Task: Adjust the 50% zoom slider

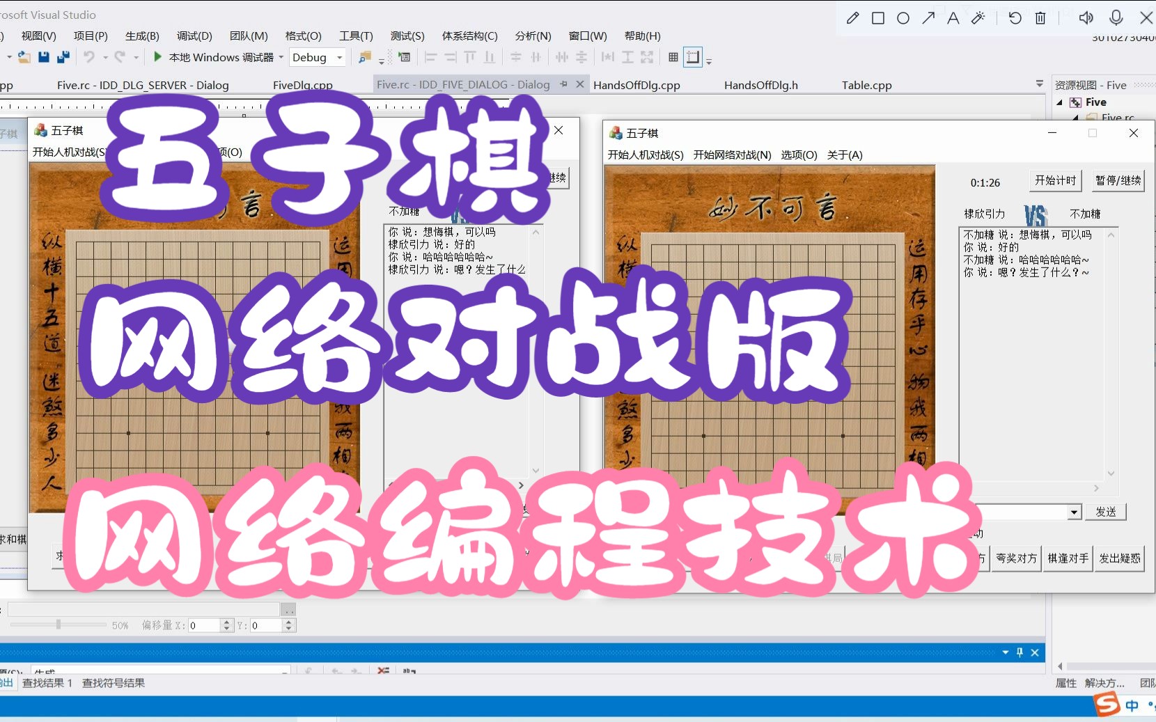Action: [58, 625]
